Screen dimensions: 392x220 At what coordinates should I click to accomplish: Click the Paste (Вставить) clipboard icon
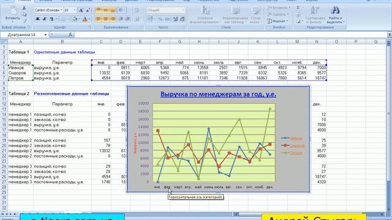[13, 11]
